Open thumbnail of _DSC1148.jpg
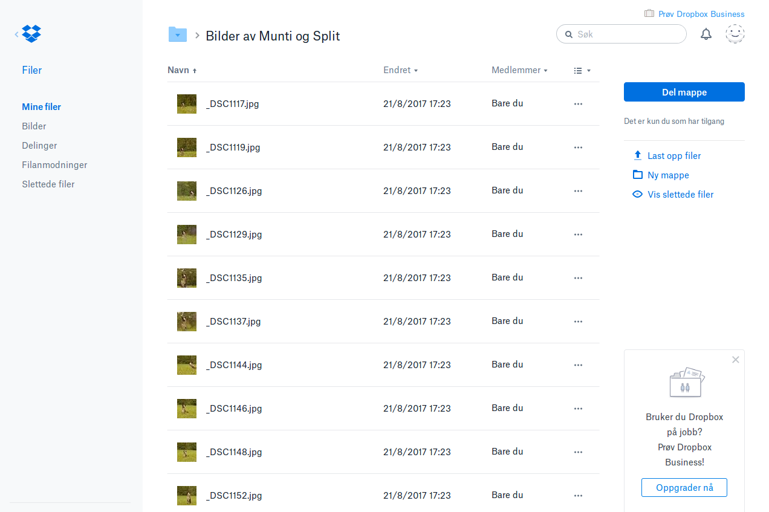The image size is (769, 512). pos(187,452)
